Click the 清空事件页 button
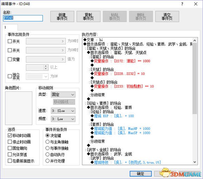Image resolution: width=203 pixels, height=179 pixels. click(x=167, y=16)
